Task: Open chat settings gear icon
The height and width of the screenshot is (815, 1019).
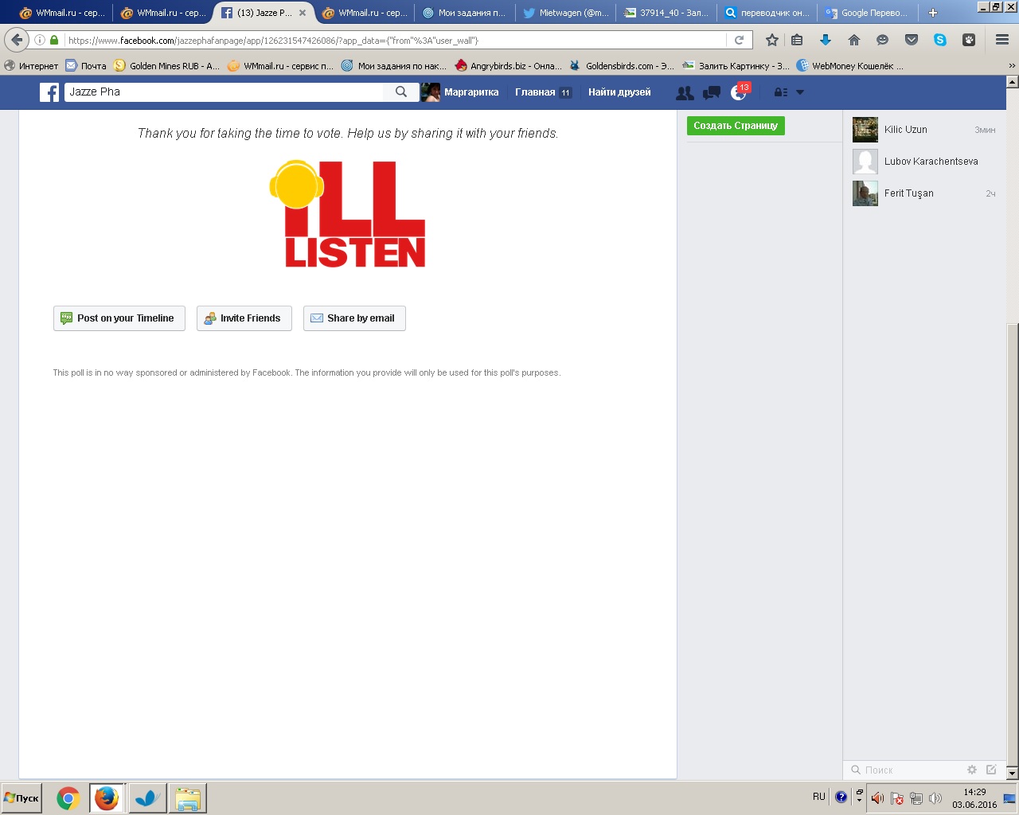Action: [x=972, y=770]
